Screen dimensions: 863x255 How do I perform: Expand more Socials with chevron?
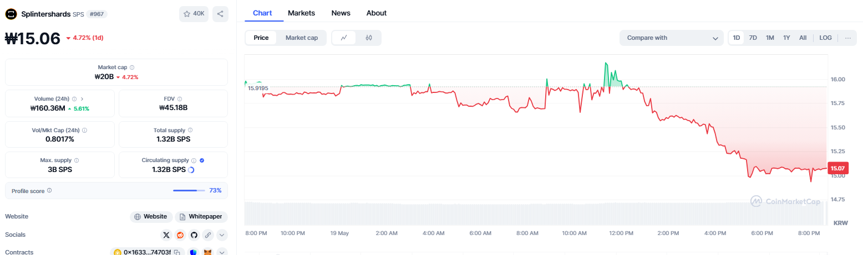(x=222, y=235)
